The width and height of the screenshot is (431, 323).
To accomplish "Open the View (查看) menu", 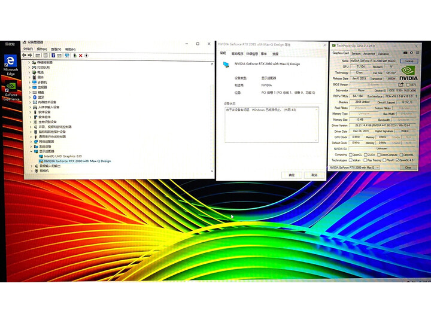I will 56,49.
